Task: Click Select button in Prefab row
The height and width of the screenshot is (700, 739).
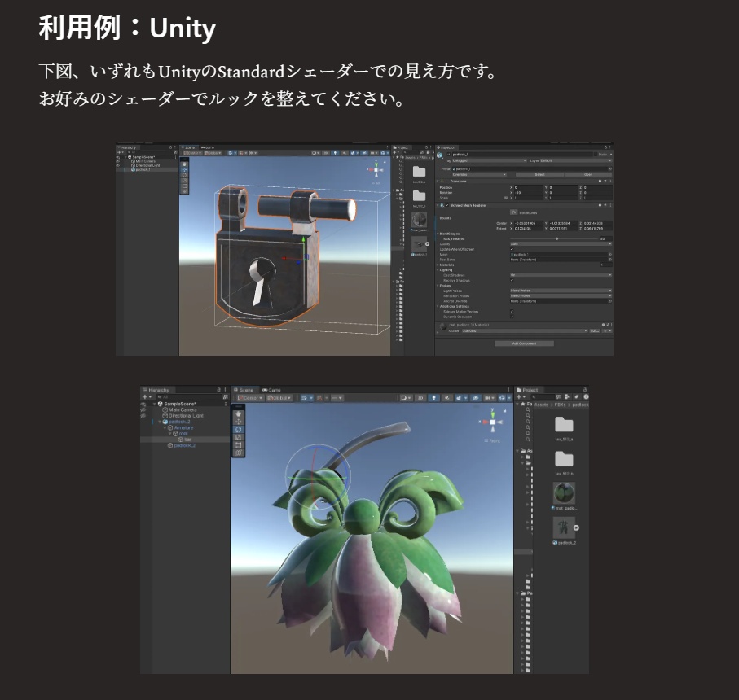Action: pos(539,175)
